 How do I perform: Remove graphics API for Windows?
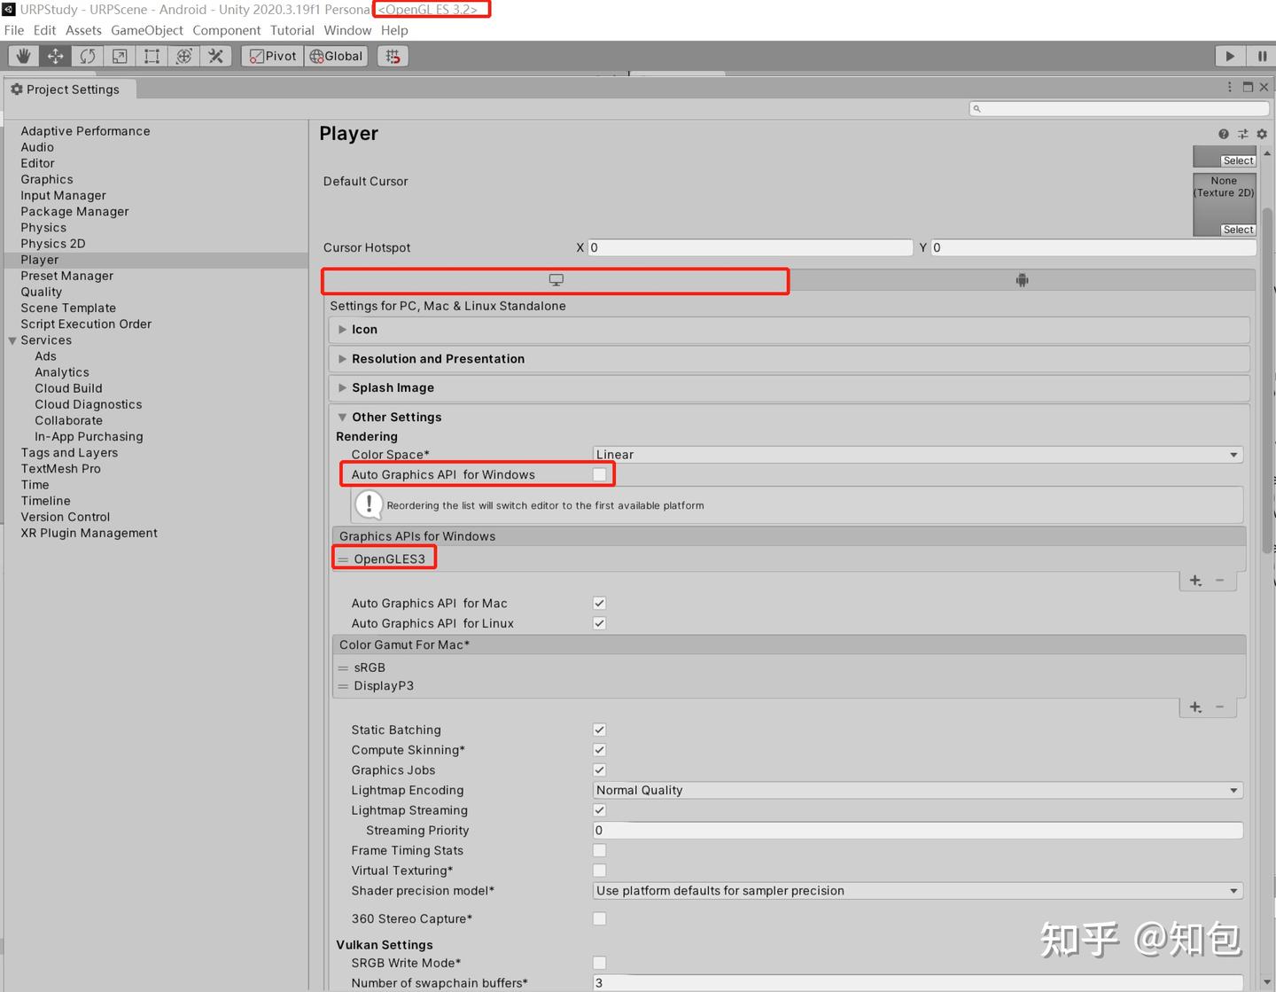(x=1220, y=581)
